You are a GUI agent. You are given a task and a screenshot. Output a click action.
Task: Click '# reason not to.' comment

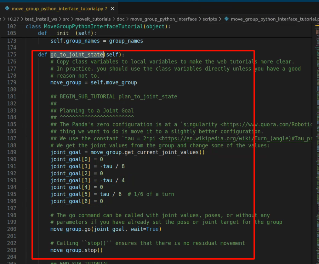75,76
